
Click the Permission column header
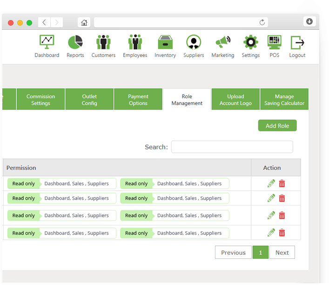click(127, 168)
